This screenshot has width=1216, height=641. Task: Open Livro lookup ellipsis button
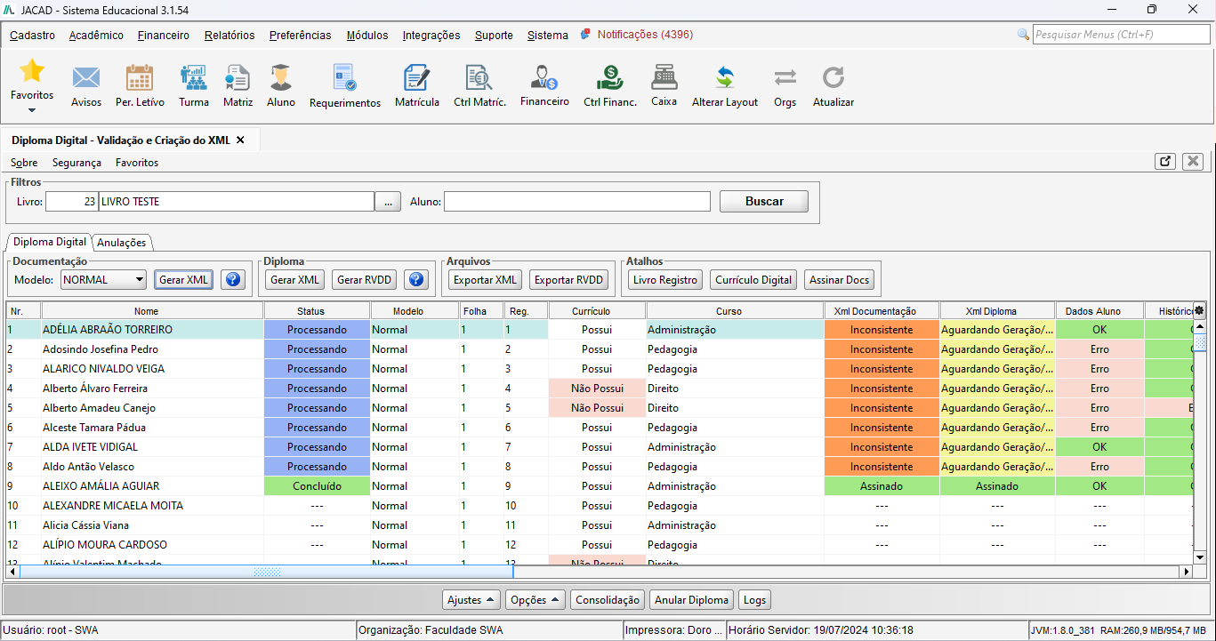(387, 202)
